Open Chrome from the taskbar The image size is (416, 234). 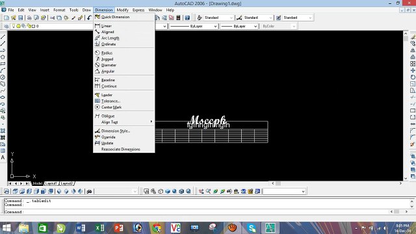[157, 228]
